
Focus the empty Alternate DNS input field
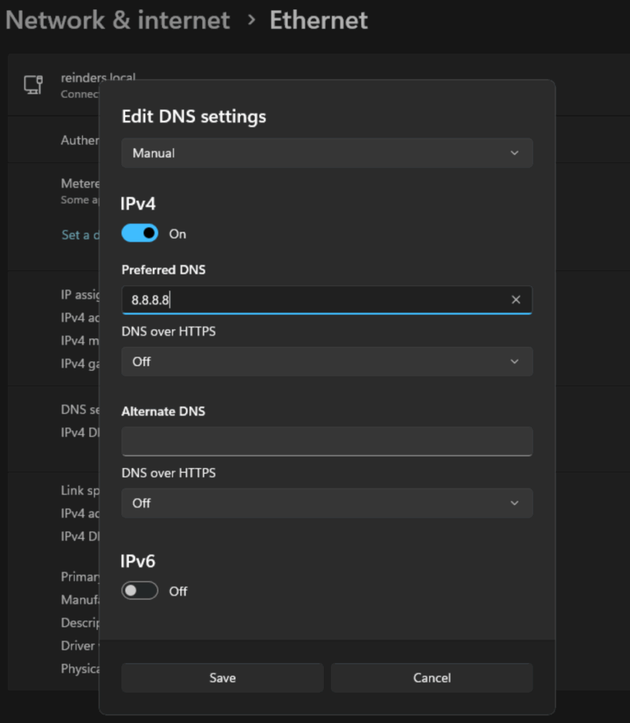pyautogui.click(x=327, y=441)
